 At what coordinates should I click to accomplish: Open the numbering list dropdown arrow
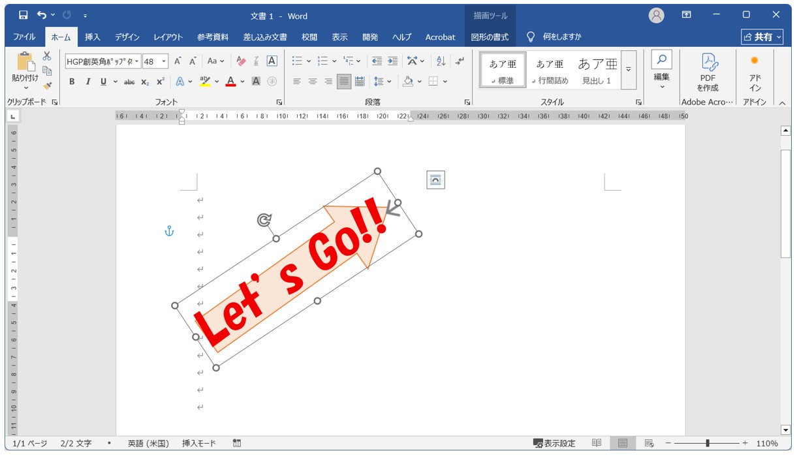coord(334,61)
